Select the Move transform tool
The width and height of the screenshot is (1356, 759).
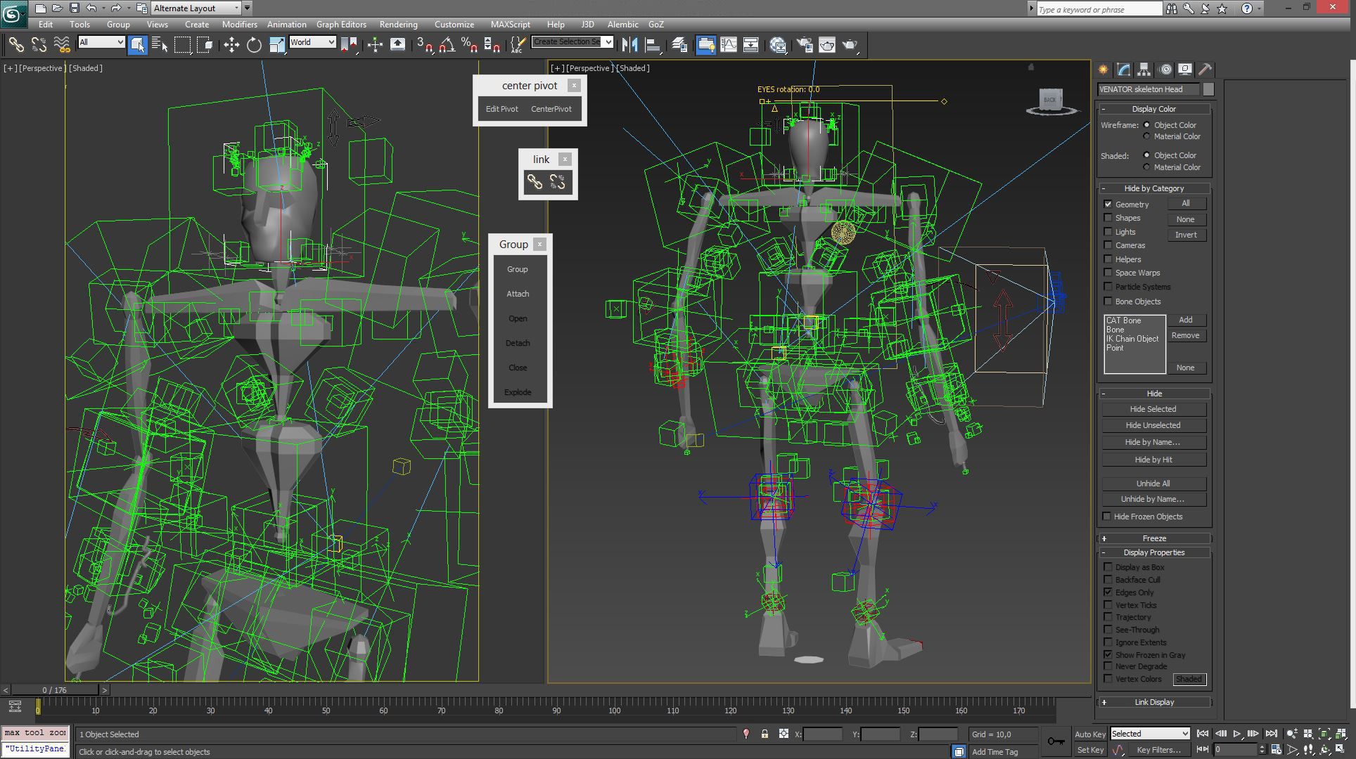tap(231, 46)
